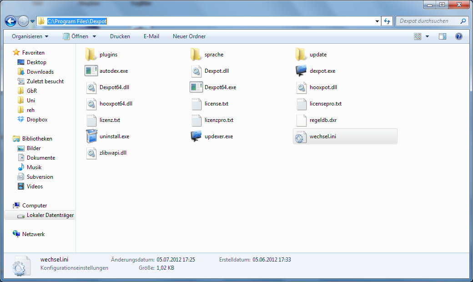The image size is (473, 282).
Task: Select the autodex.exe application icon
Action: pos(91,71)
